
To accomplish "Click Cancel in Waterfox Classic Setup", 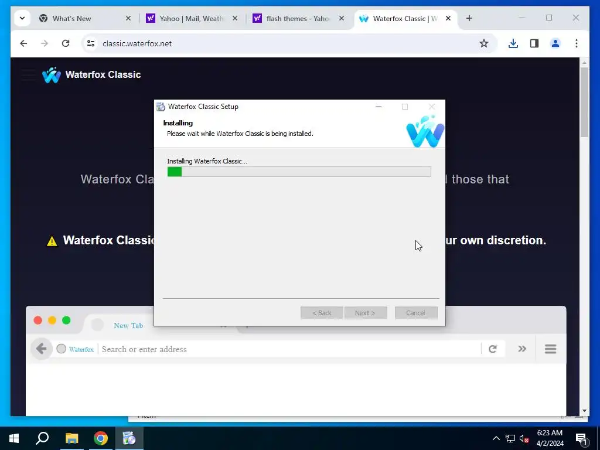I will (416, 313).
